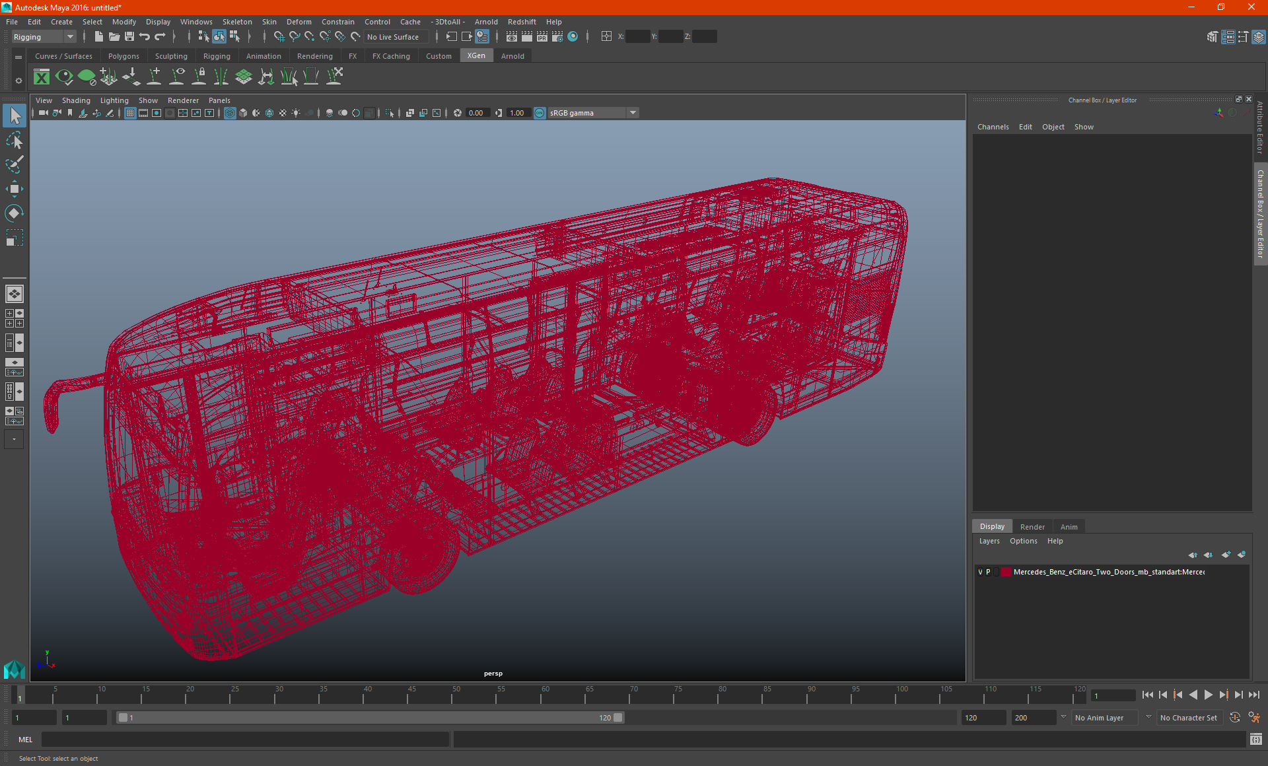The image size is (1268, 766).
Task: Select the Lasso select tool
Action: (x=14, y=141)
